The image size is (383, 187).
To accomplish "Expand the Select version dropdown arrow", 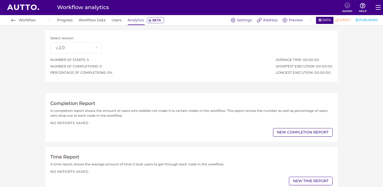I will tap(97, 48).
